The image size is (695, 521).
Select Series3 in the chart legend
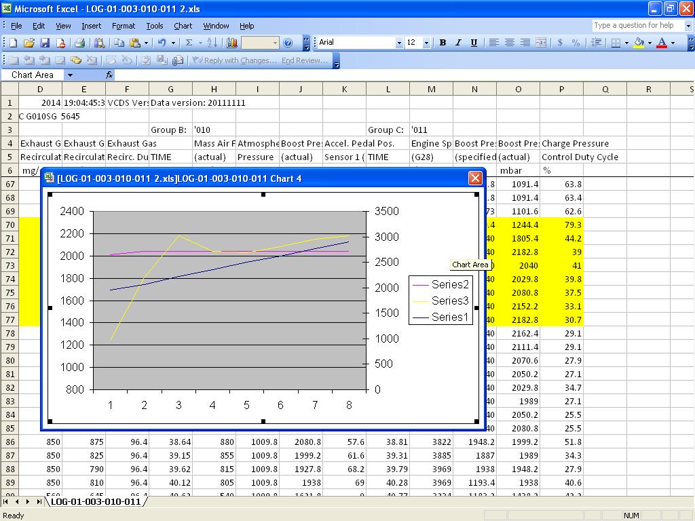(449, 301)
